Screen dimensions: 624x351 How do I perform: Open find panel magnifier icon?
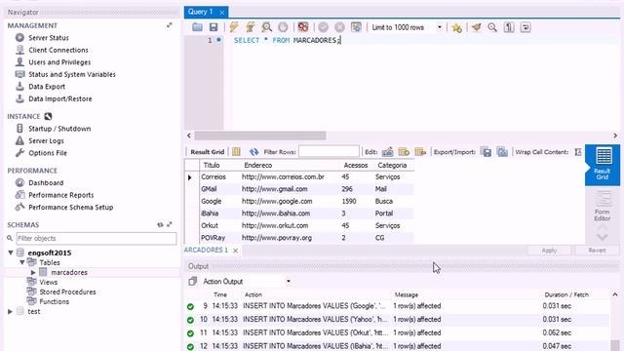pos(492,27)
